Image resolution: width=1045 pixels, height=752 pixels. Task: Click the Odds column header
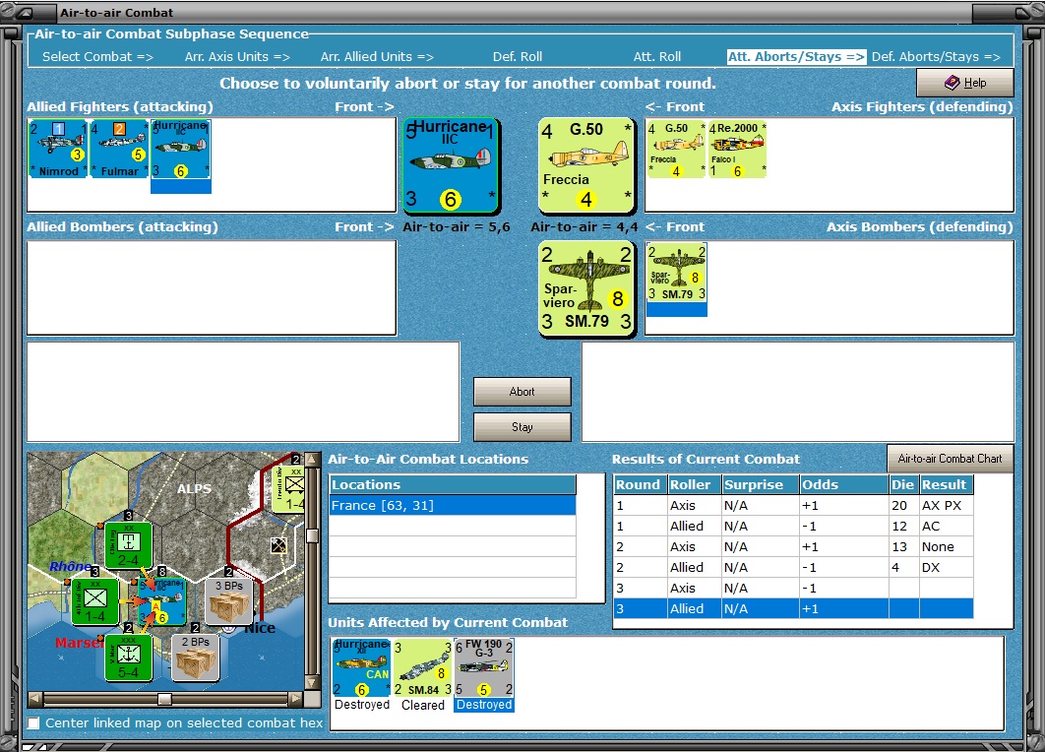[843, 484]
